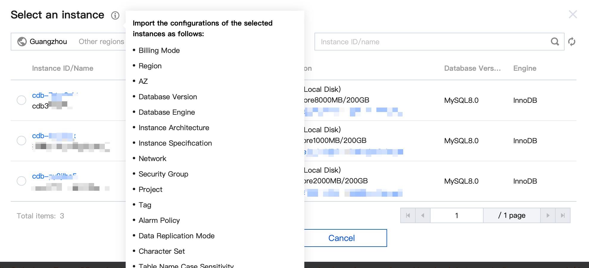
Task: Switch to Guangzhou region tab
Action: [x=48, y=42]
